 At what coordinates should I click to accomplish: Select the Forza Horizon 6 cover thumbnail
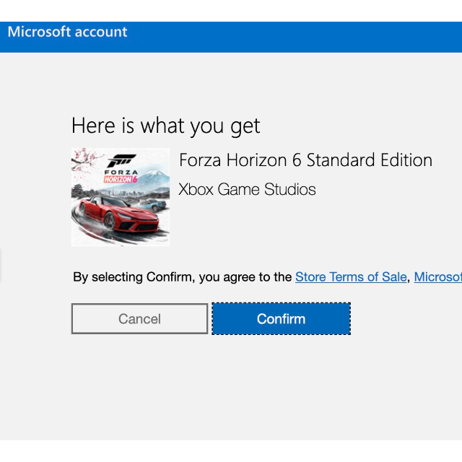[x=121, y=197]
